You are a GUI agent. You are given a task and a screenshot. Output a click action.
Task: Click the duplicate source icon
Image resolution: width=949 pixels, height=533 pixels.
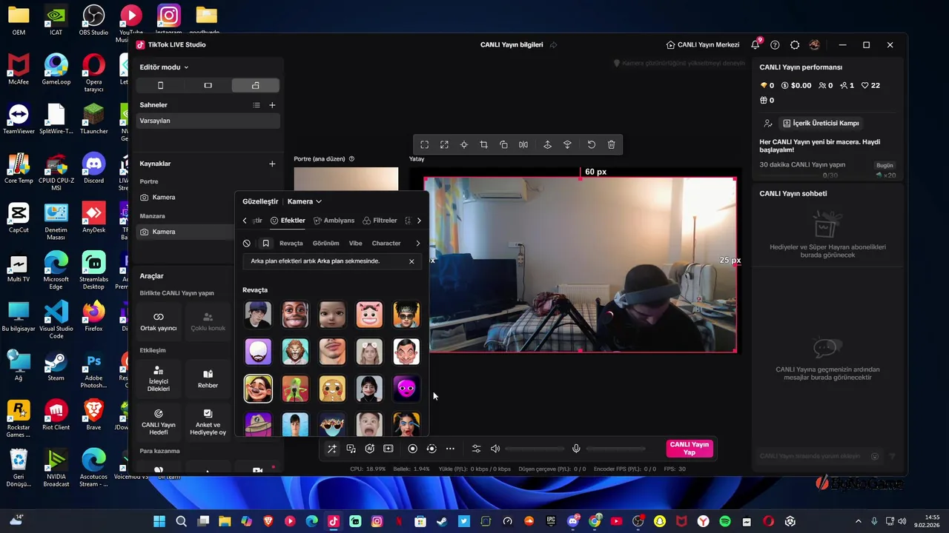click(503, 145)
